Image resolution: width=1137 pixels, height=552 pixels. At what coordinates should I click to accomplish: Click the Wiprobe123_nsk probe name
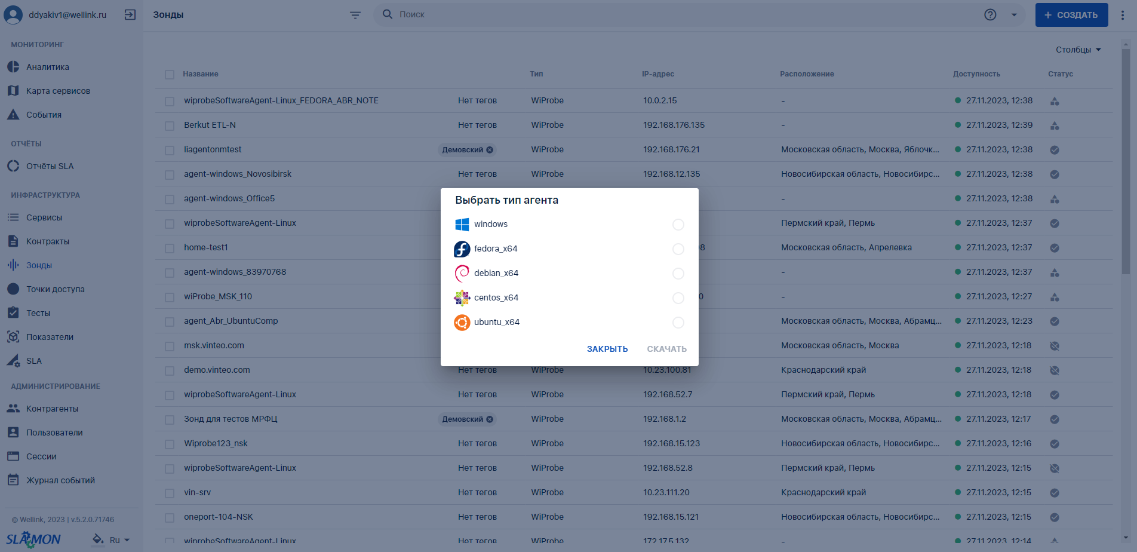pos(216,443)
